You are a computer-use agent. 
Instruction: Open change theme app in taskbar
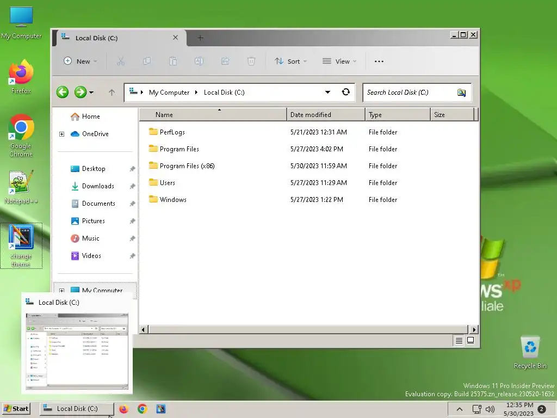[x=161, y=409]
